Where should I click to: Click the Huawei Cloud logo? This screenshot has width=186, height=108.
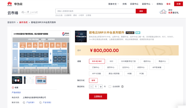click(15, 4)
